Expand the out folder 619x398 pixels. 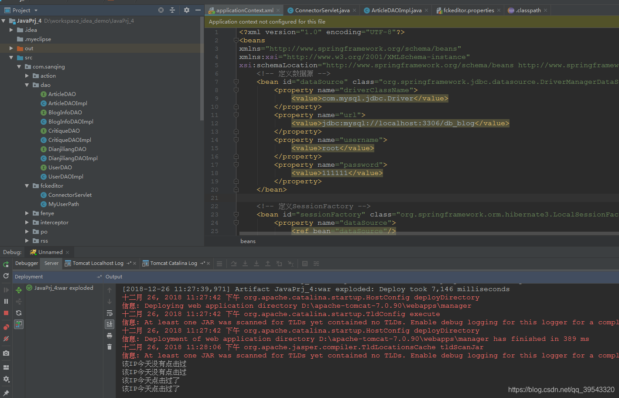11,48
